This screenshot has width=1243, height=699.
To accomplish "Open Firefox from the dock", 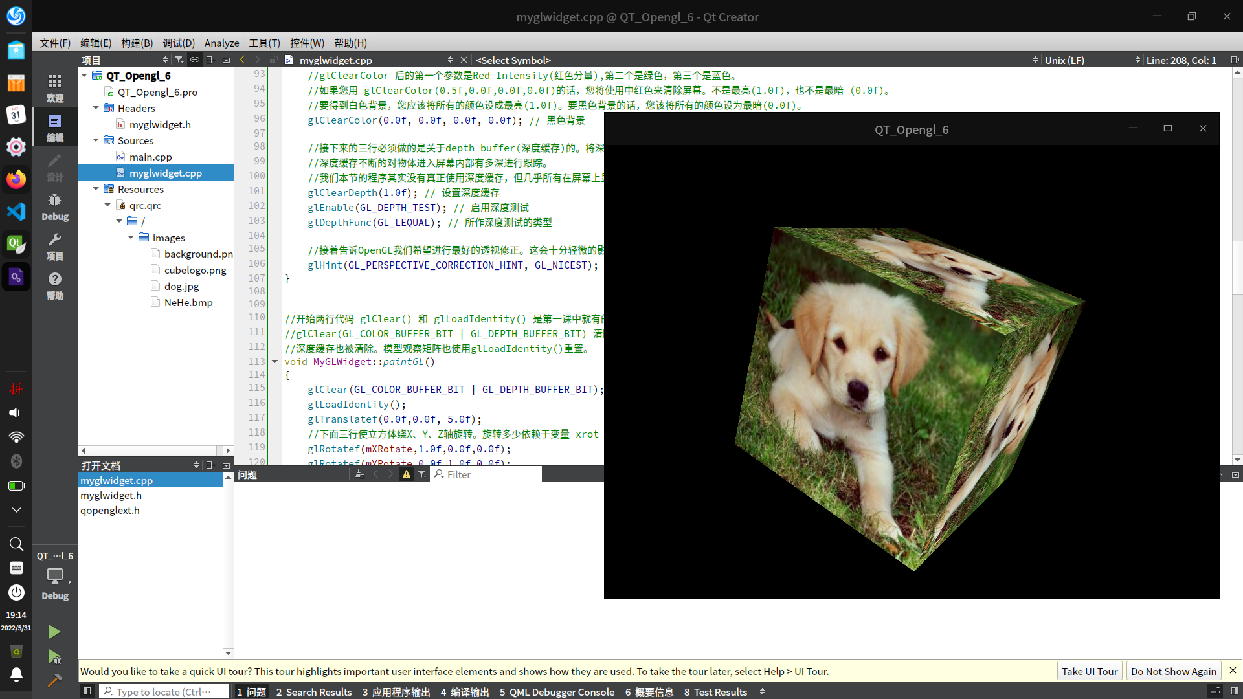I will (16, 179).
